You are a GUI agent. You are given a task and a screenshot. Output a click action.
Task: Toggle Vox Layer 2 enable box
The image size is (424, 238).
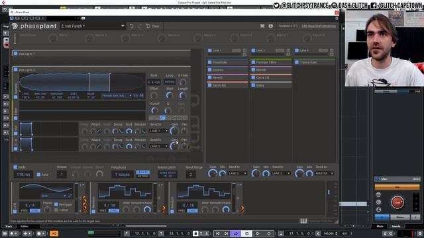(x=16, y=69)
